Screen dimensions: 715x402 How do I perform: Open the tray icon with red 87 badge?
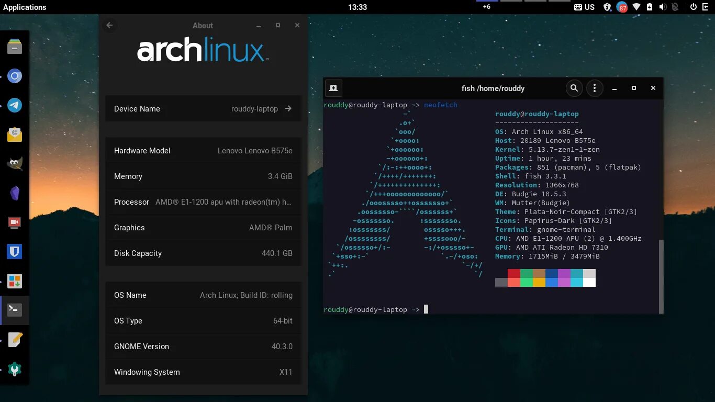click(621, 7)
